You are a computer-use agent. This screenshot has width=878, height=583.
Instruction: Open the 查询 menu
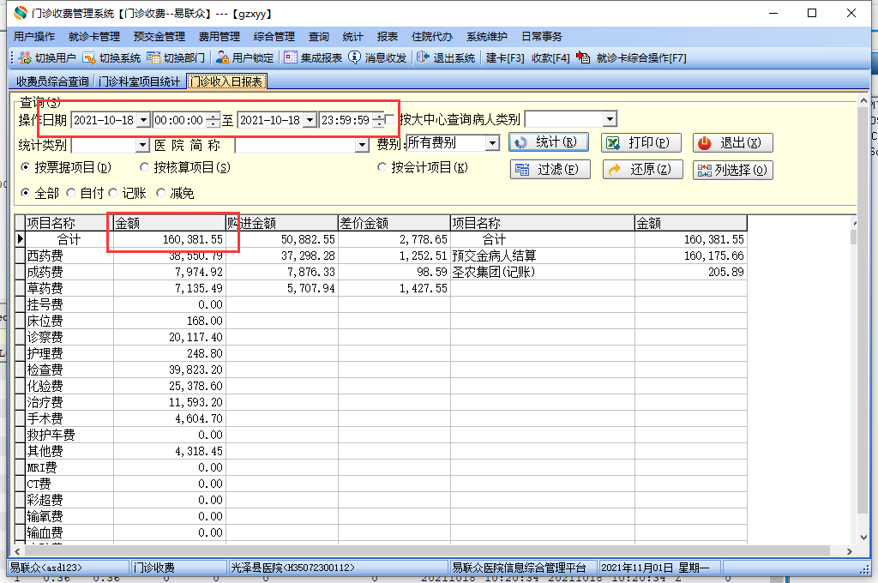click(319, 36)
